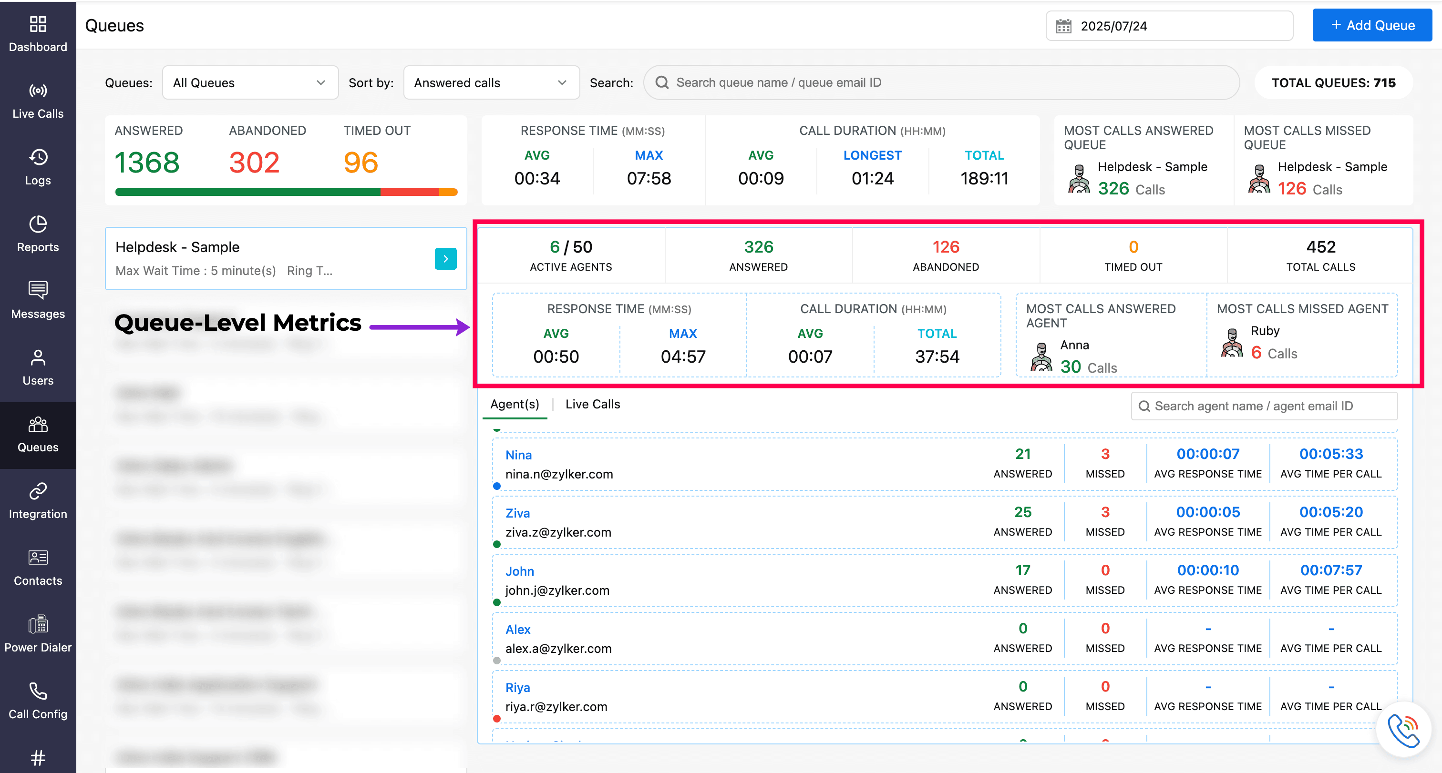The image size is (1442, 773).
Task: Expand the Helpdesk - Sample queue arrow
Action: pyautogui.click(x=445, y=258)
